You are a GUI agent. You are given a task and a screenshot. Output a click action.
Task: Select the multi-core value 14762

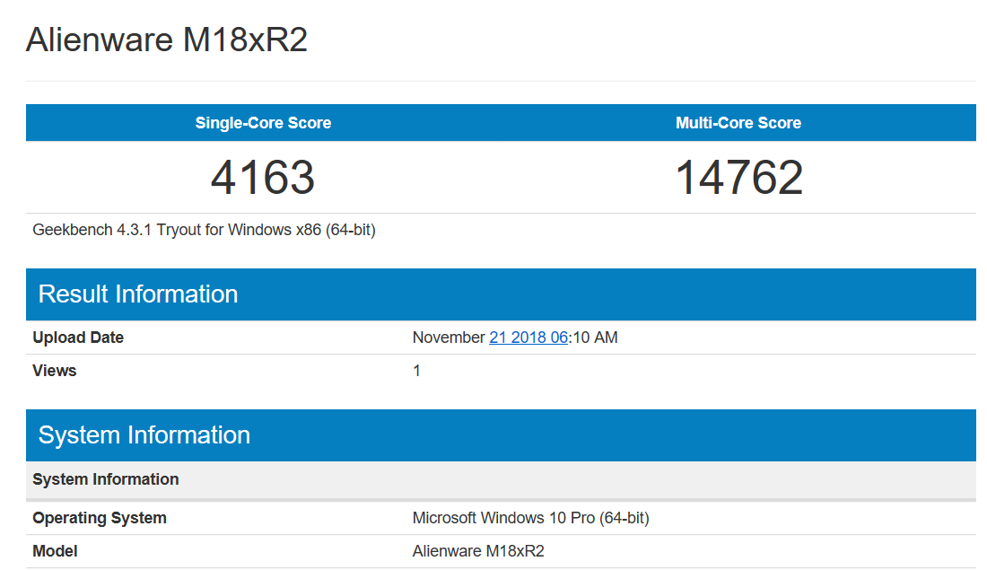point(739,178)
